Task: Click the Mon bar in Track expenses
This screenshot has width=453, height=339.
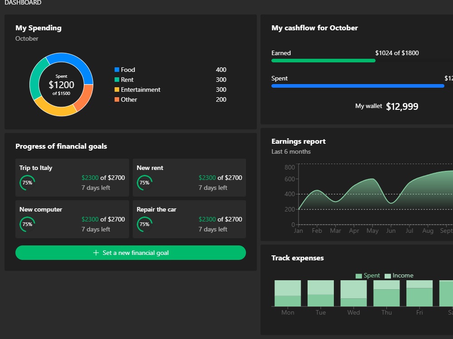Action: tap(288, 293)
